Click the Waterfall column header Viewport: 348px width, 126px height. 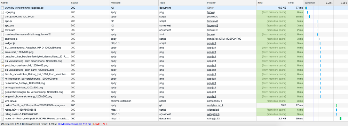pos(310,3)
